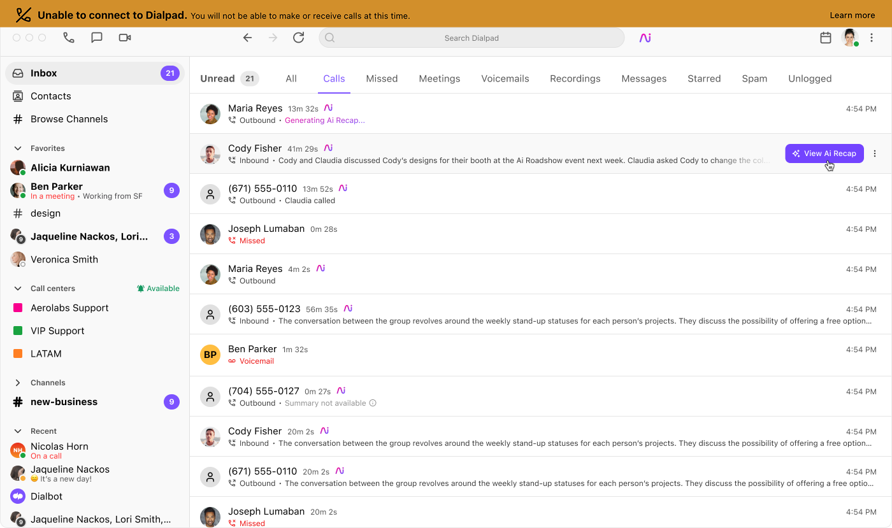892x528 pixels.
Task: Open the top-right vertical dots menu
Action: click(872, 38)
